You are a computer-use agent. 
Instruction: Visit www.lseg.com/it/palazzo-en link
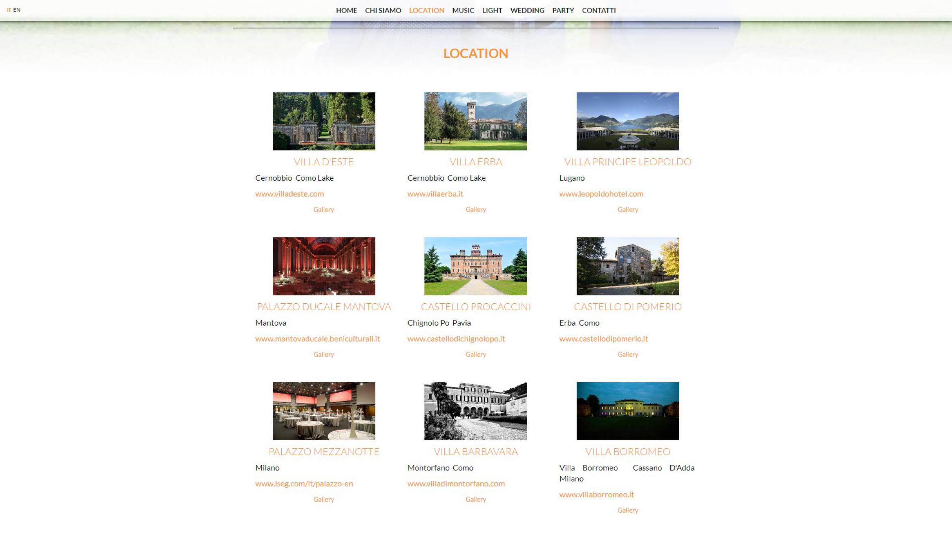pyautogui.click(x=304, y=484)
